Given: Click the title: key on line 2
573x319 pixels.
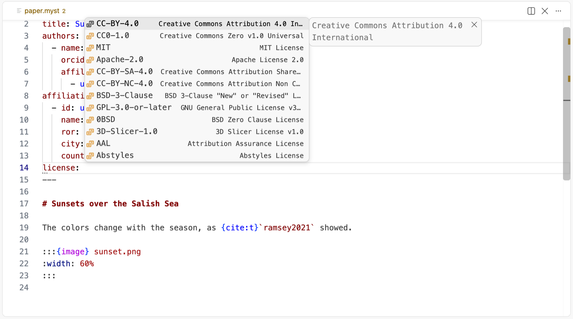Looking at the screenshot, I should pyautogui.click(x=56, y=24).
